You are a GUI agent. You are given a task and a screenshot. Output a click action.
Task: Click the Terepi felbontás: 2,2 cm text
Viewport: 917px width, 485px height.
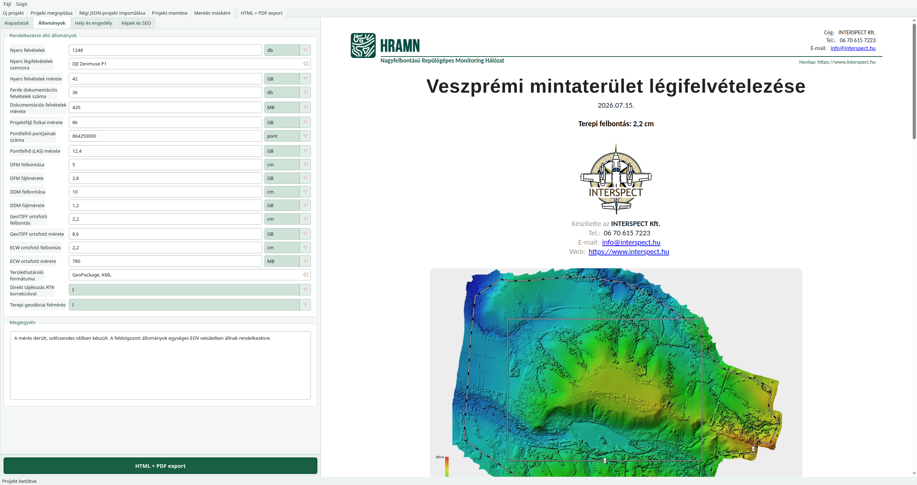pos(616,124)
